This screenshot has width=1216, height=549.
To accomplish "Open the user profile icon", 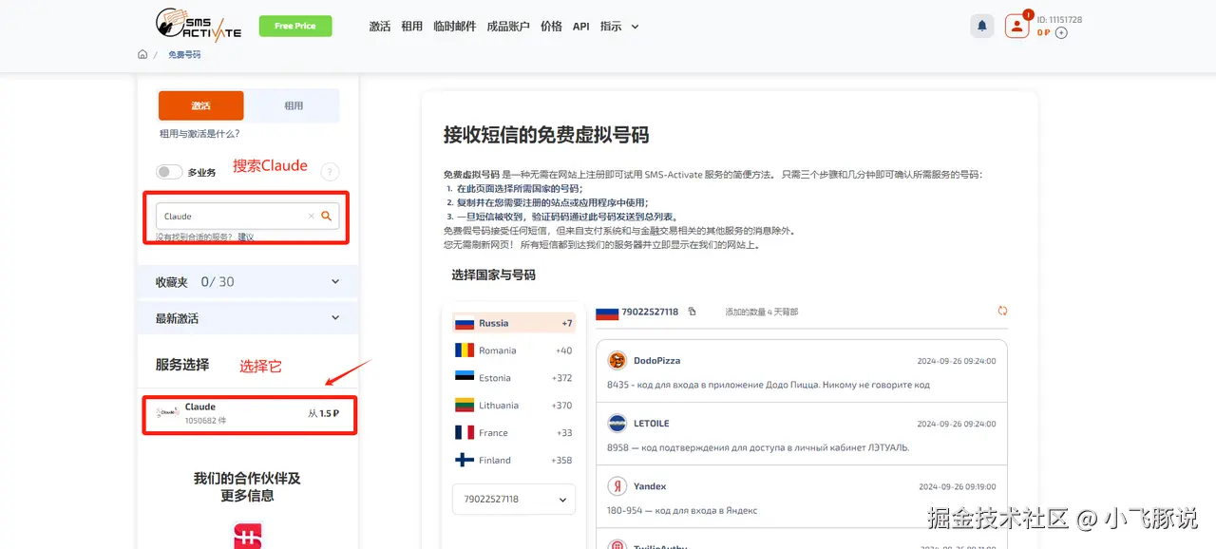I will [1017, 26].
